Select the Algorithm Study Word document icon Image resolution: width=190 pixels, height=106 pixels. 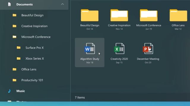point(90,48)
